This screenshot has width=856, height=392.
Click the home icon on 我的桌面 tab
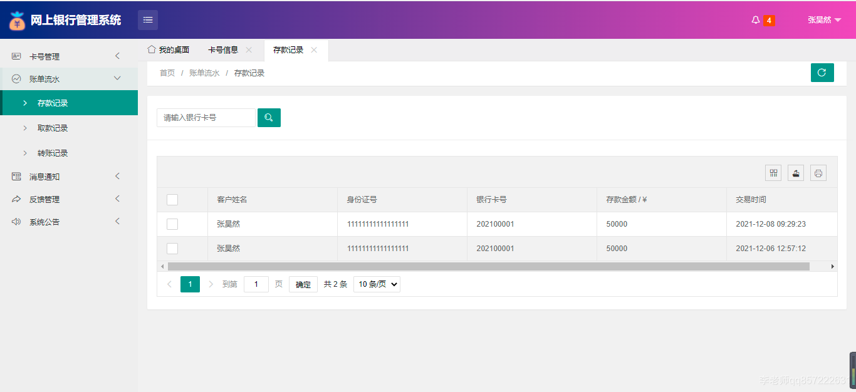click(x=152, y=49)
